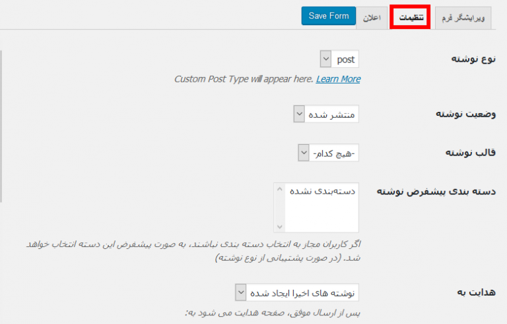Open the تنظیمات tab
The height and width of the screenshot is (324, 507).
[x=411, y=17]
